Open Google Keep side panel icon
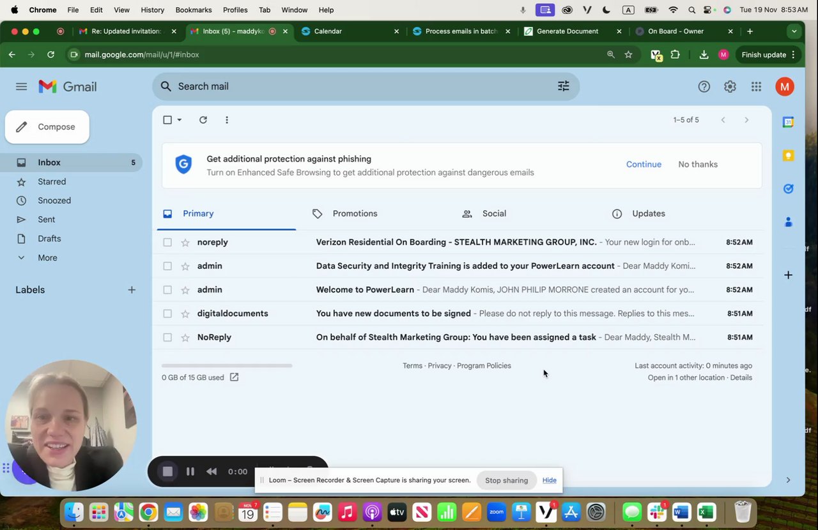Screen dimensions: 818x530 point(789,156)
